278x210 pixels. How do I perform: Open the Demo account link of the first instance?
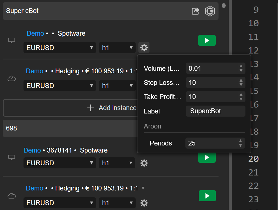pyautogui.click(x=35, y=33)
